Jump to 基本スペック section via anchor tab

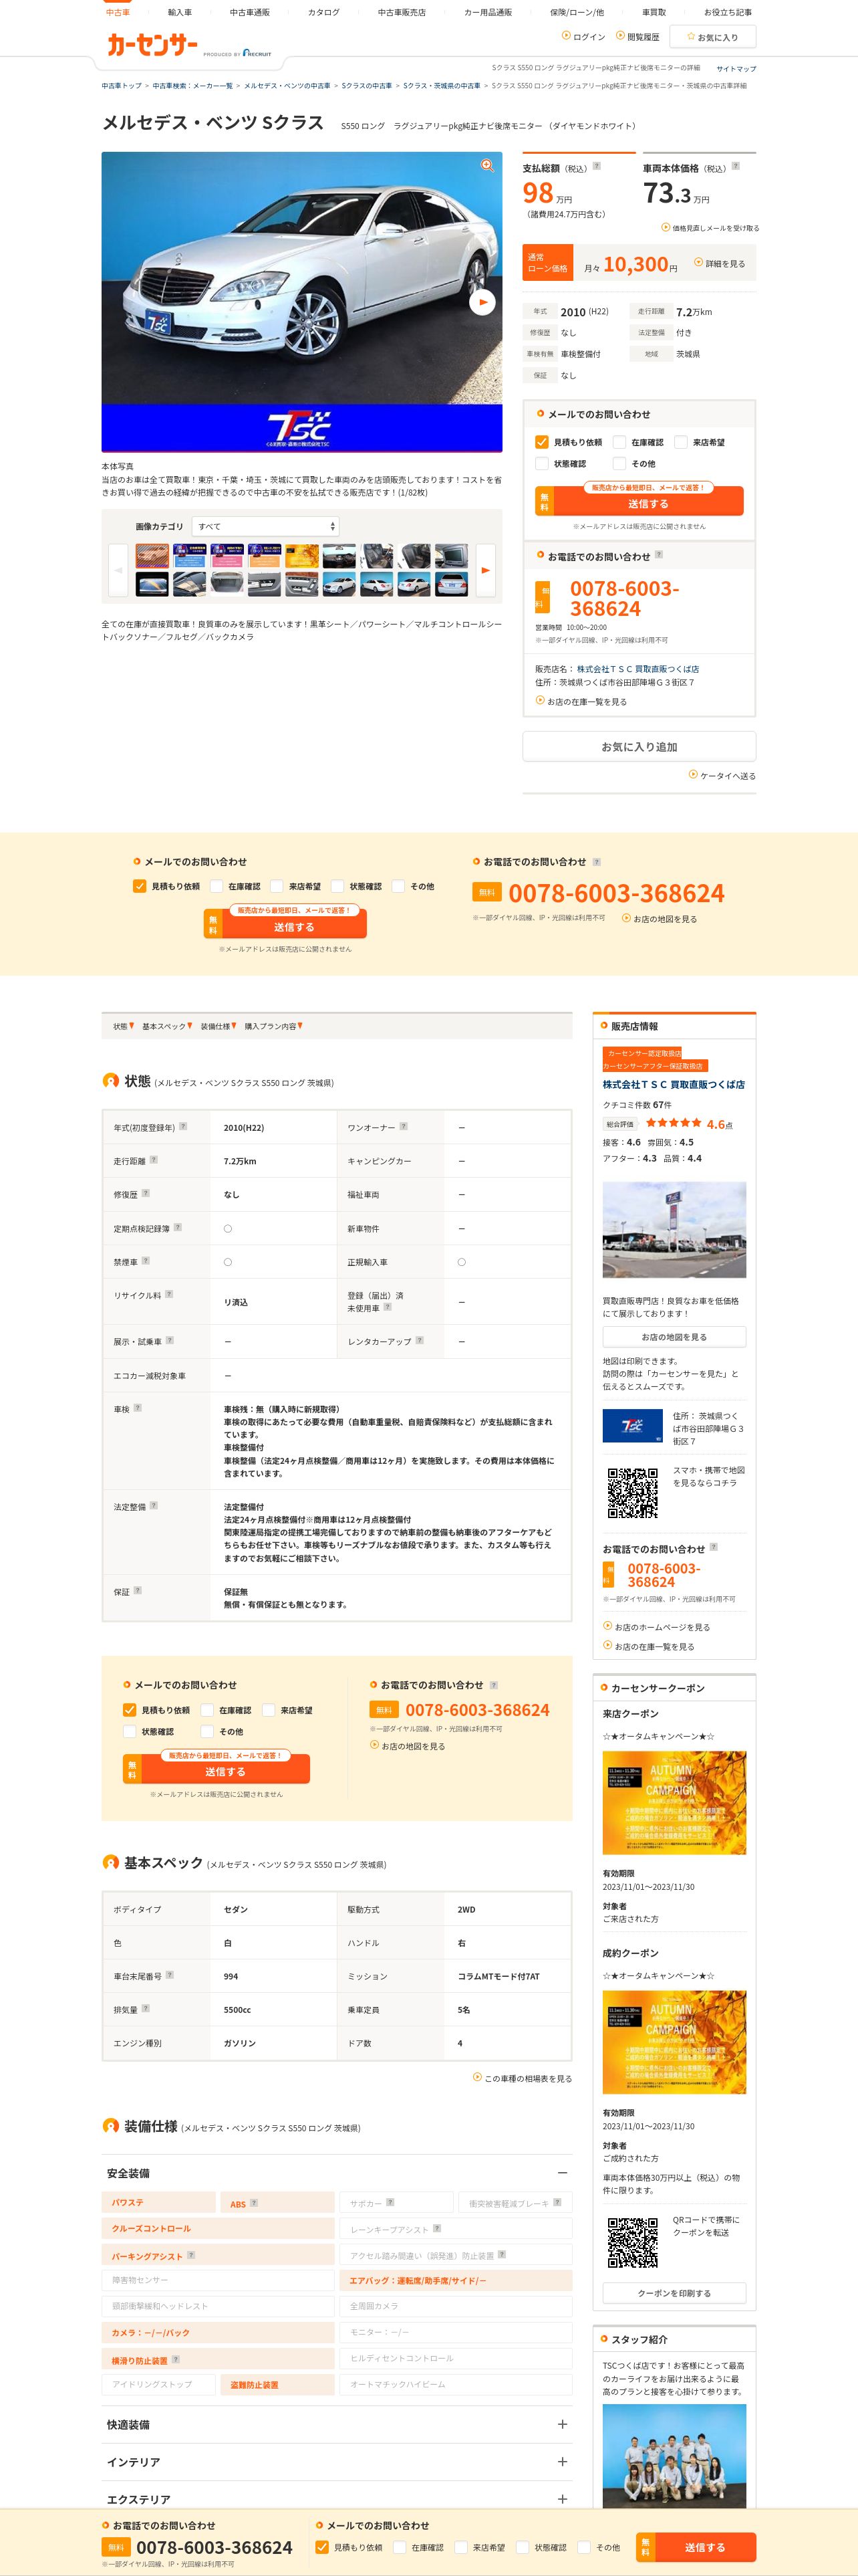tap(167, 1026)
